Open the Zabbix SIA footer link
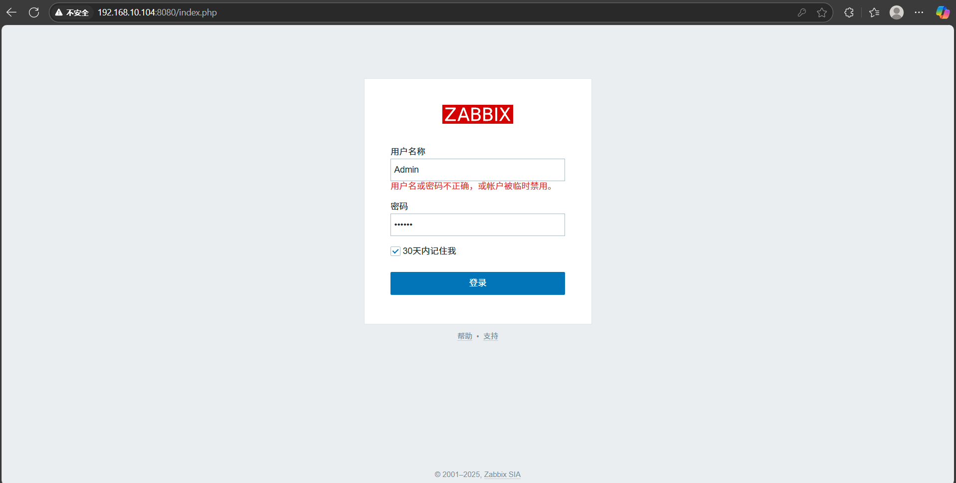 502,475
